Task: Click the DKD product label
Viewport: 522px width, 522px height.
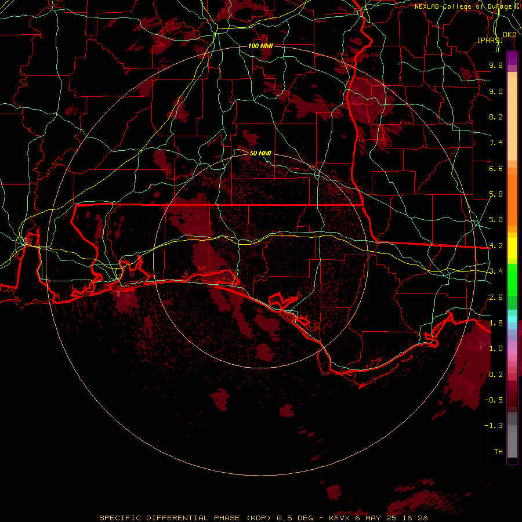Action: (509, 35)
